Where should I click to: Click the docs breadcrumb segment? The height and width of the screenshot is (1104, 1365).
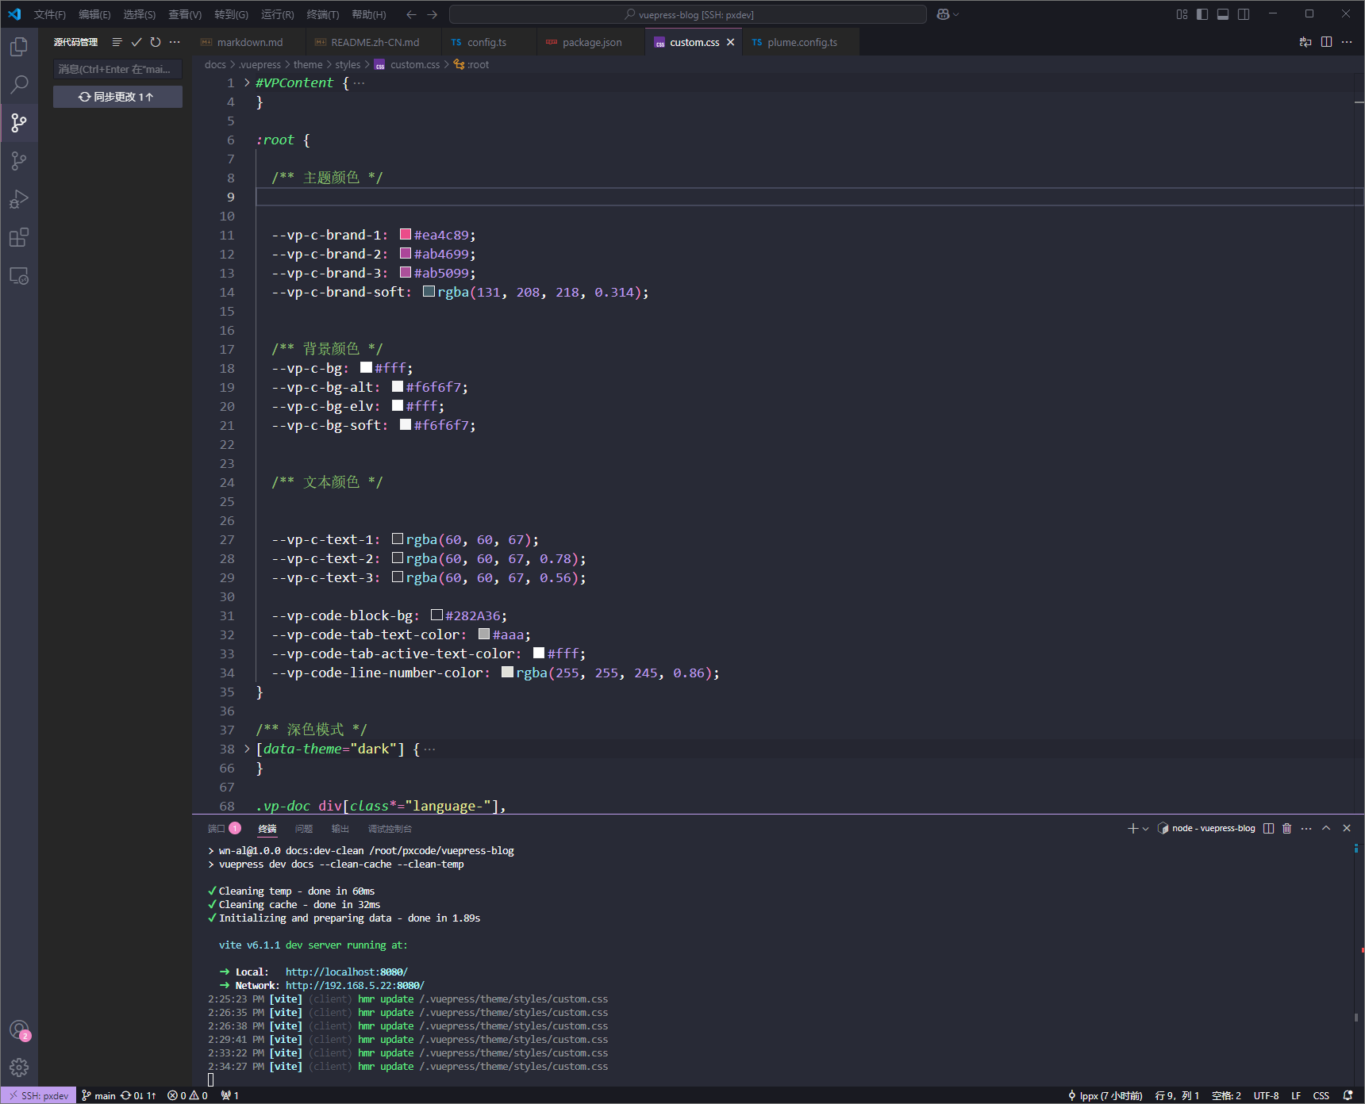(215, 64)
